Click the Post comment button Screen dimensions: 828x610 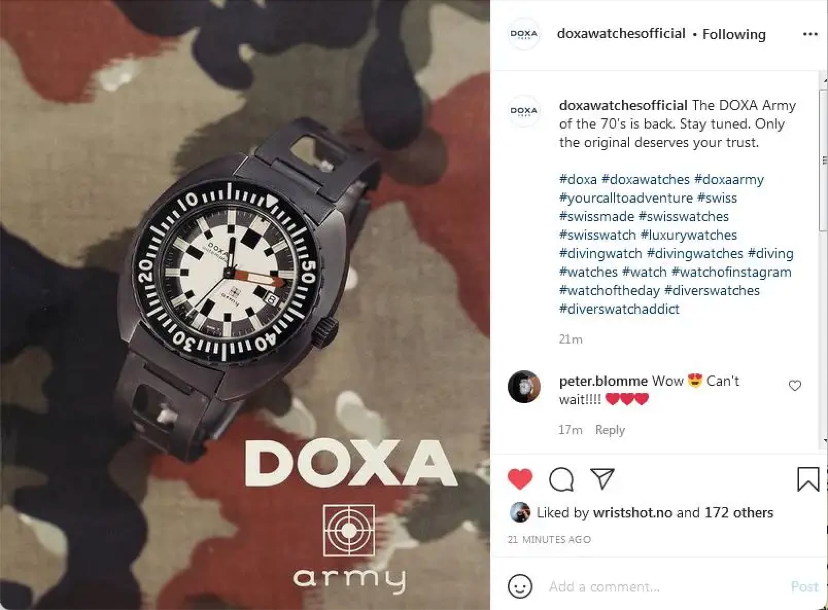[x=804, y=586]
